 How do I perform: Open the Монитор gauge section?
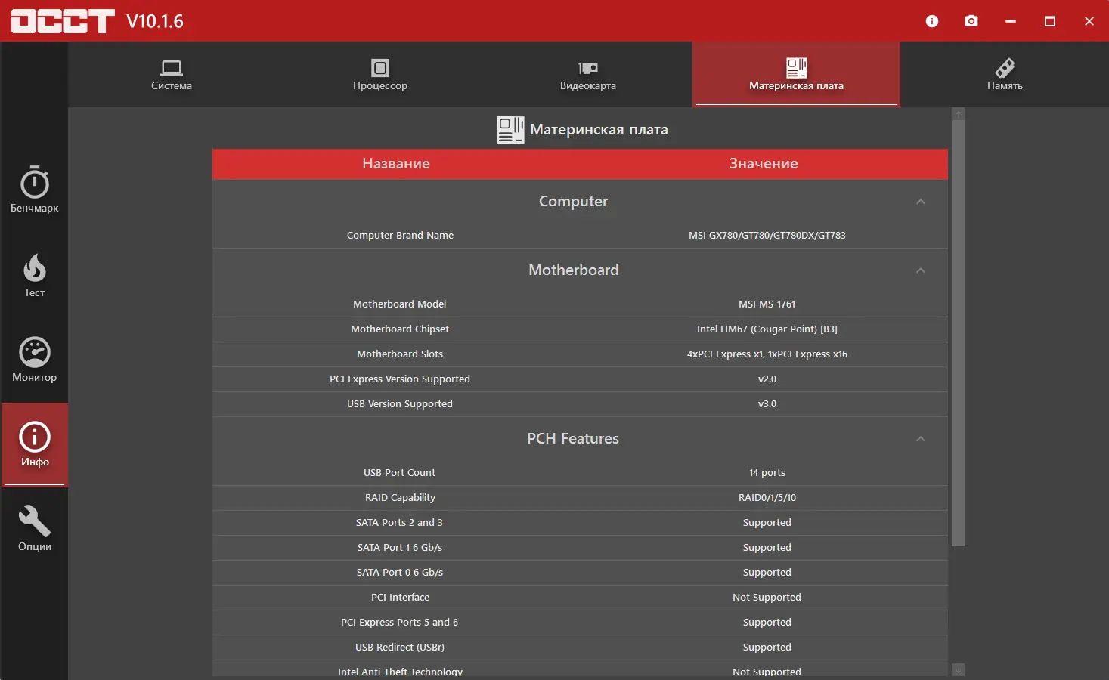[34, 360]
